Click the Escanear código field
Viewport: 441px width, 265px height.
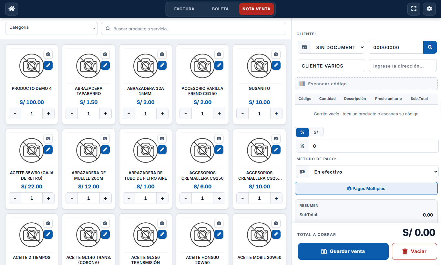coord(366,84)
